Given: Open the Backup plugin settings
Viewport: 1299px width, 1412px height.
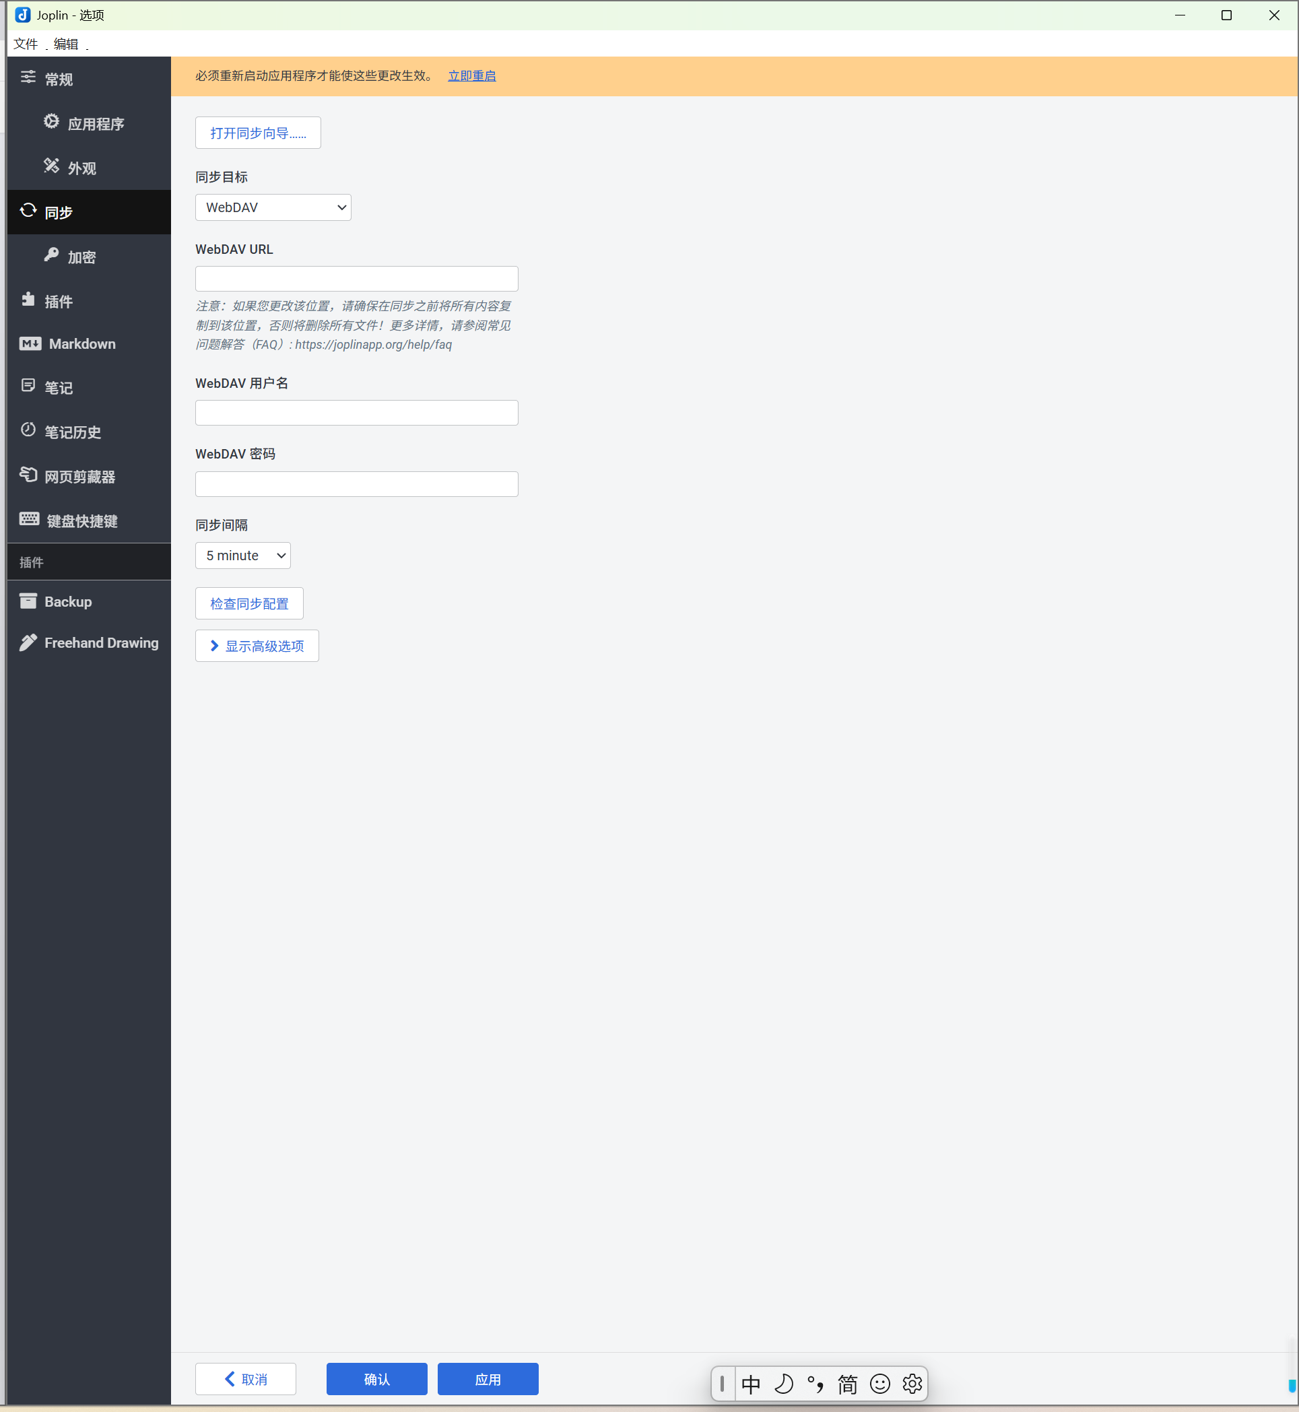Looking at the screenshot, I should click(90, 601).
